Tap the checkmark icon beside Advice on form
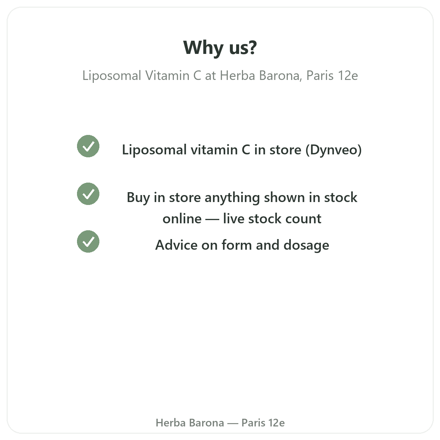440x440 pixels. (x=88, y=242)
